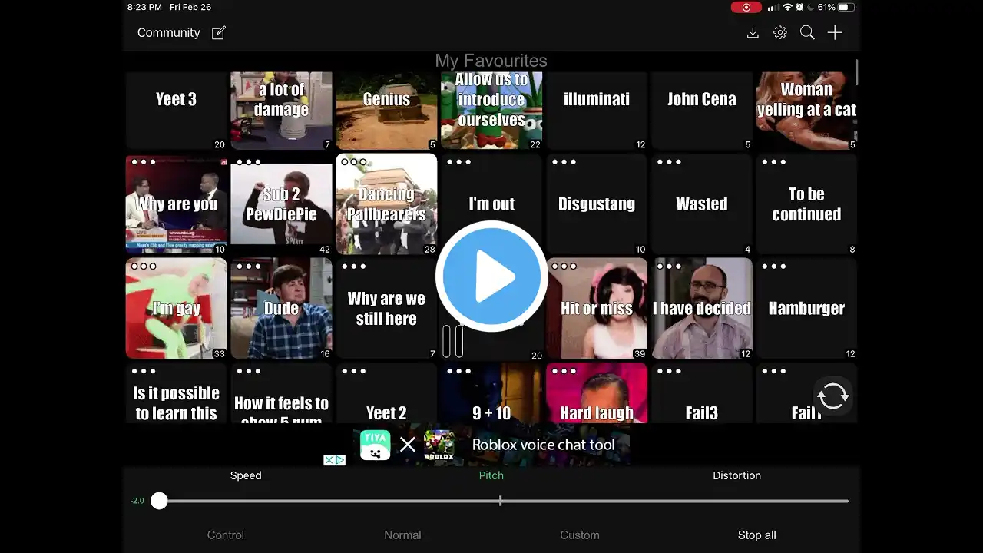Open three-dot options on Why are you tile
The height and width of the screenshot is (553, 983).
pyautogui.click(x=144, y=162)
